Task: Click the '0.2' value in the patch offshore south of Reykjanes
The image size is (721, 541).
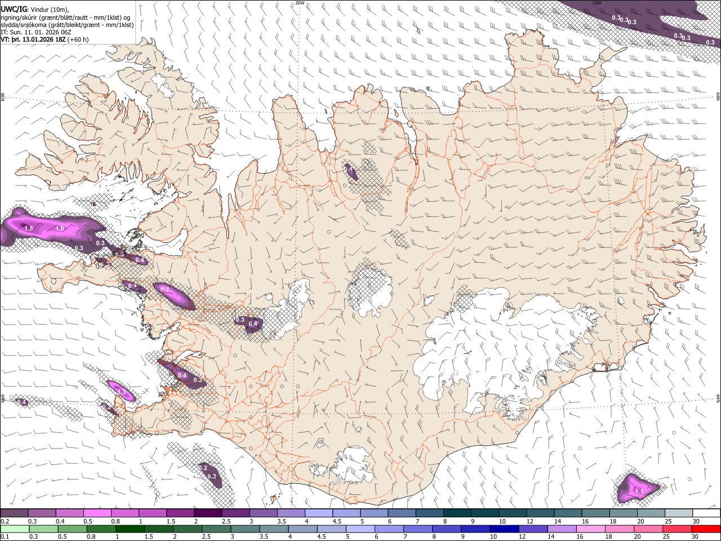Action: point(203,468)
